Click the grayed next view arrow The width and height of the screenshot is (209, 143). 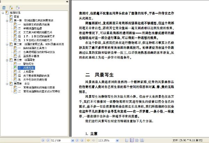(x=94, y=140)
